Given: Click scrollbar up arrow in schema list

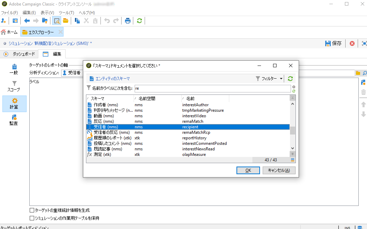Looking at the screenshot, I should coord(292,104).
